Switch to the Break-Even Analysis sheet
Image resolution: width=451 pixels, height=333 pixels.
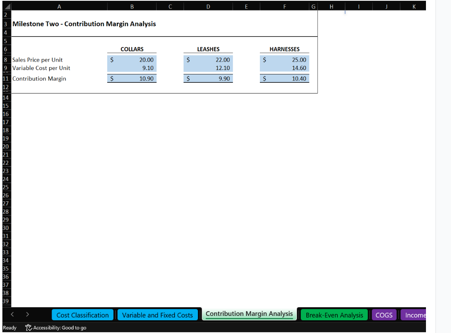pyautogui.click(x=334, y=315)
